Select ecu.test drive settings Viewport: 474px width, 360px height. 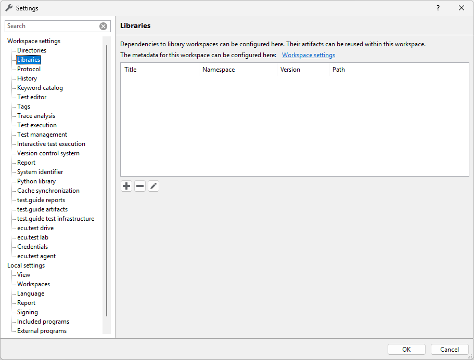[35, 228]
